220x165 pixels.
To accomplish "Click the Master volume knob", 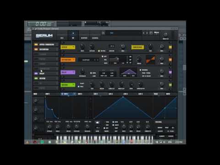I will (x=165, y=35).
